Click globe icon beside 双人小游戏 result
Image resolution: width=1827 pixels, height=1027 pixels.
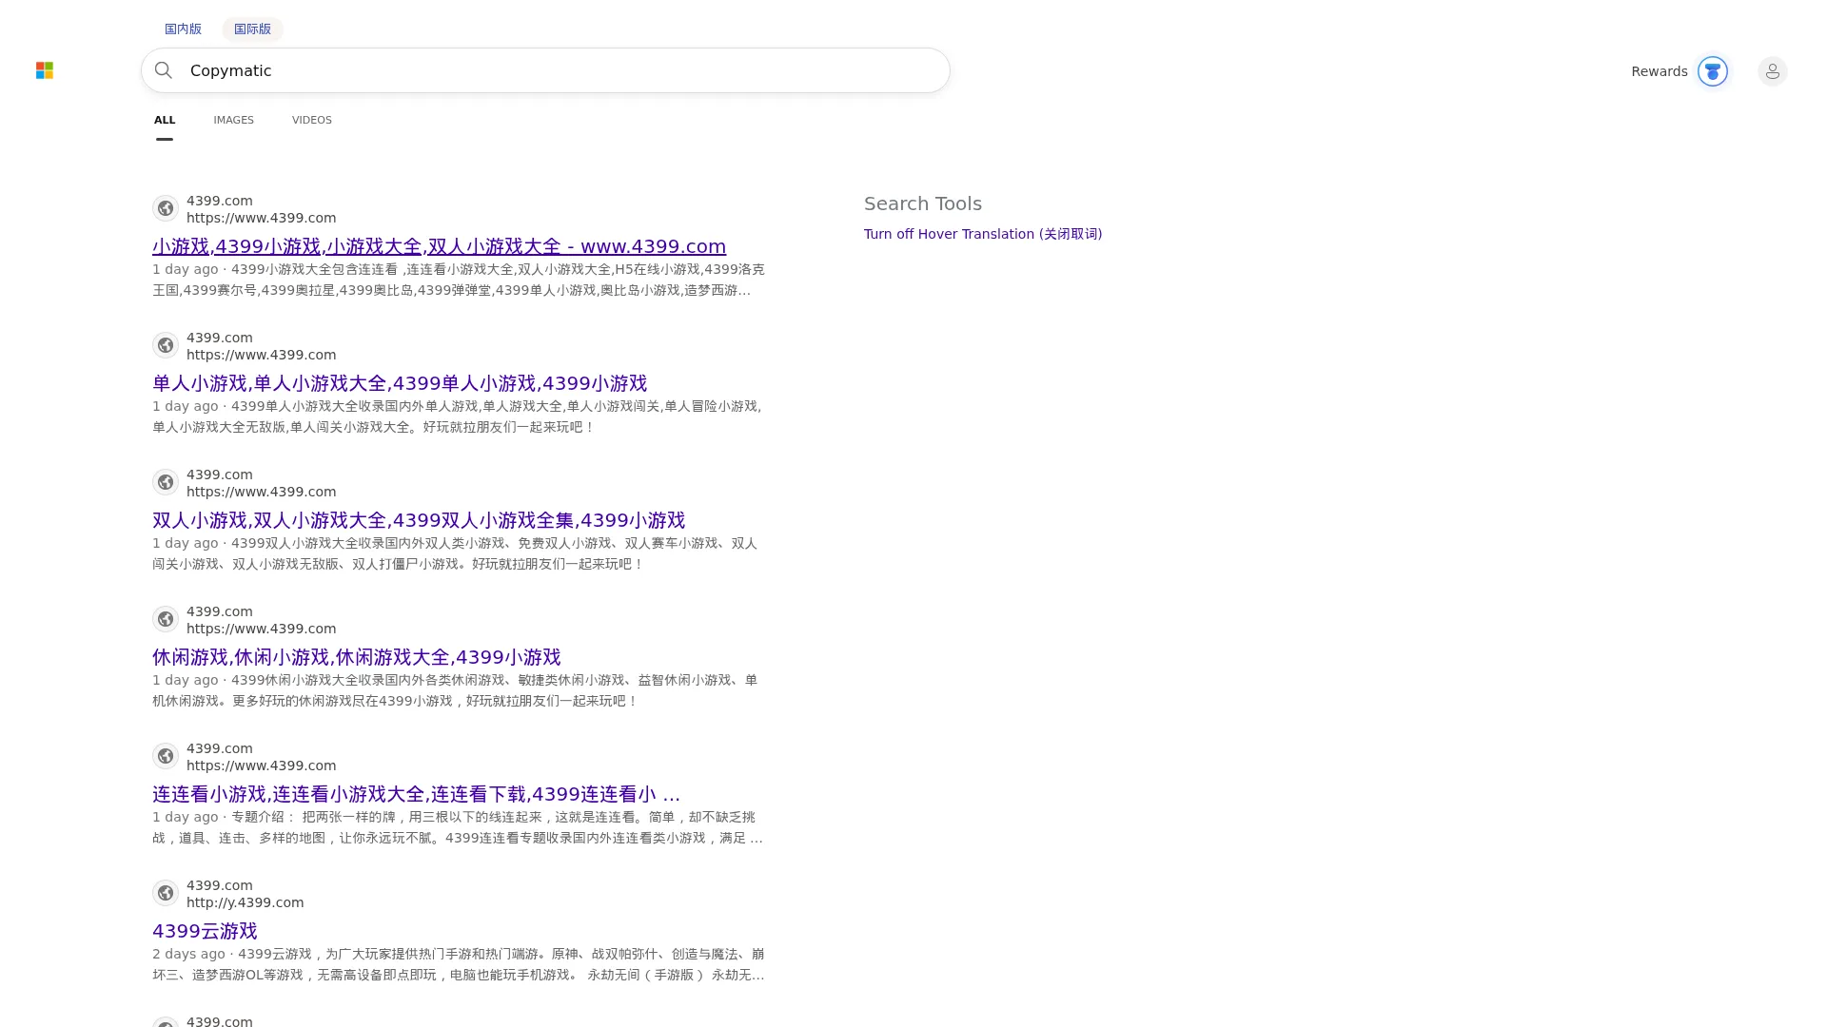[166, 482]
